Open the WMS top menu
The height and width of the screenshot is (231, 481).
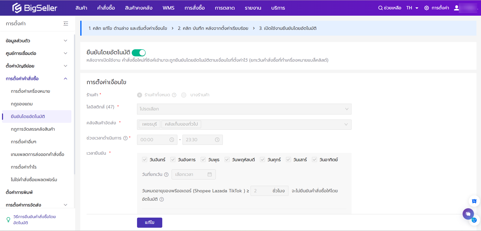(x=168, y=8)
